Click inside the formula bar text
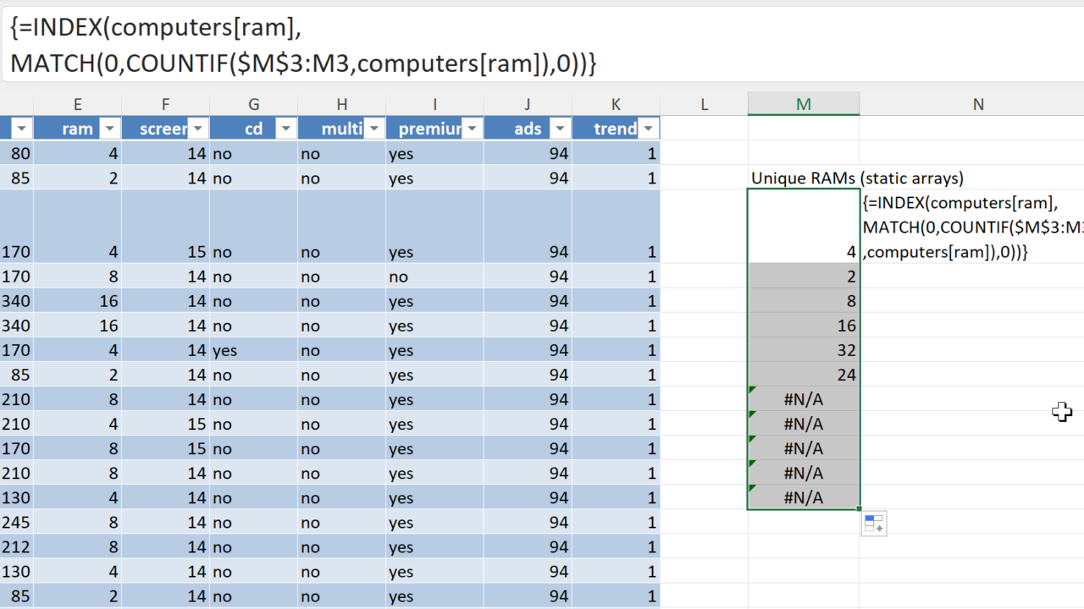The width and height of the screenshot is (1084, 609). coord(339,44)
